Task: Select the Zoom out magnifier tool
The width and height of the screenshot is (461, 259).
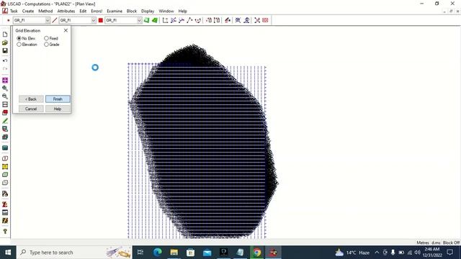Action: tap(5, 96)
